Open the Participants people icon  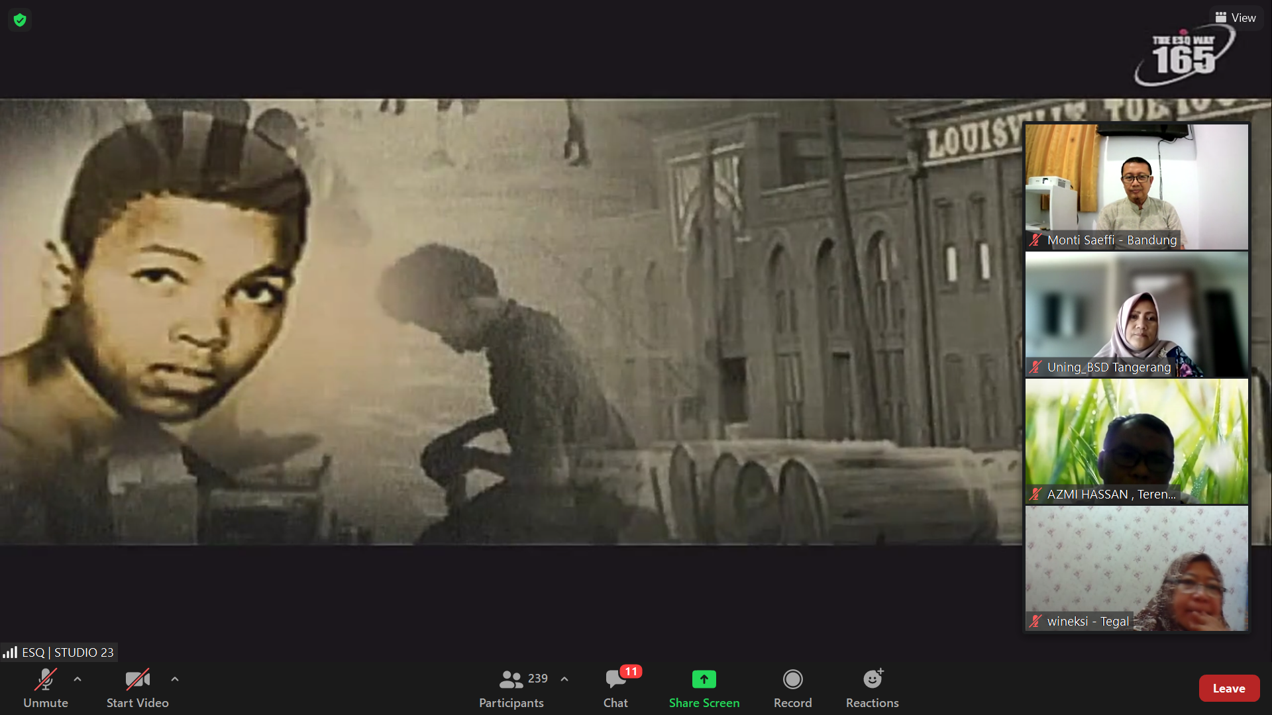click(511, 679)
